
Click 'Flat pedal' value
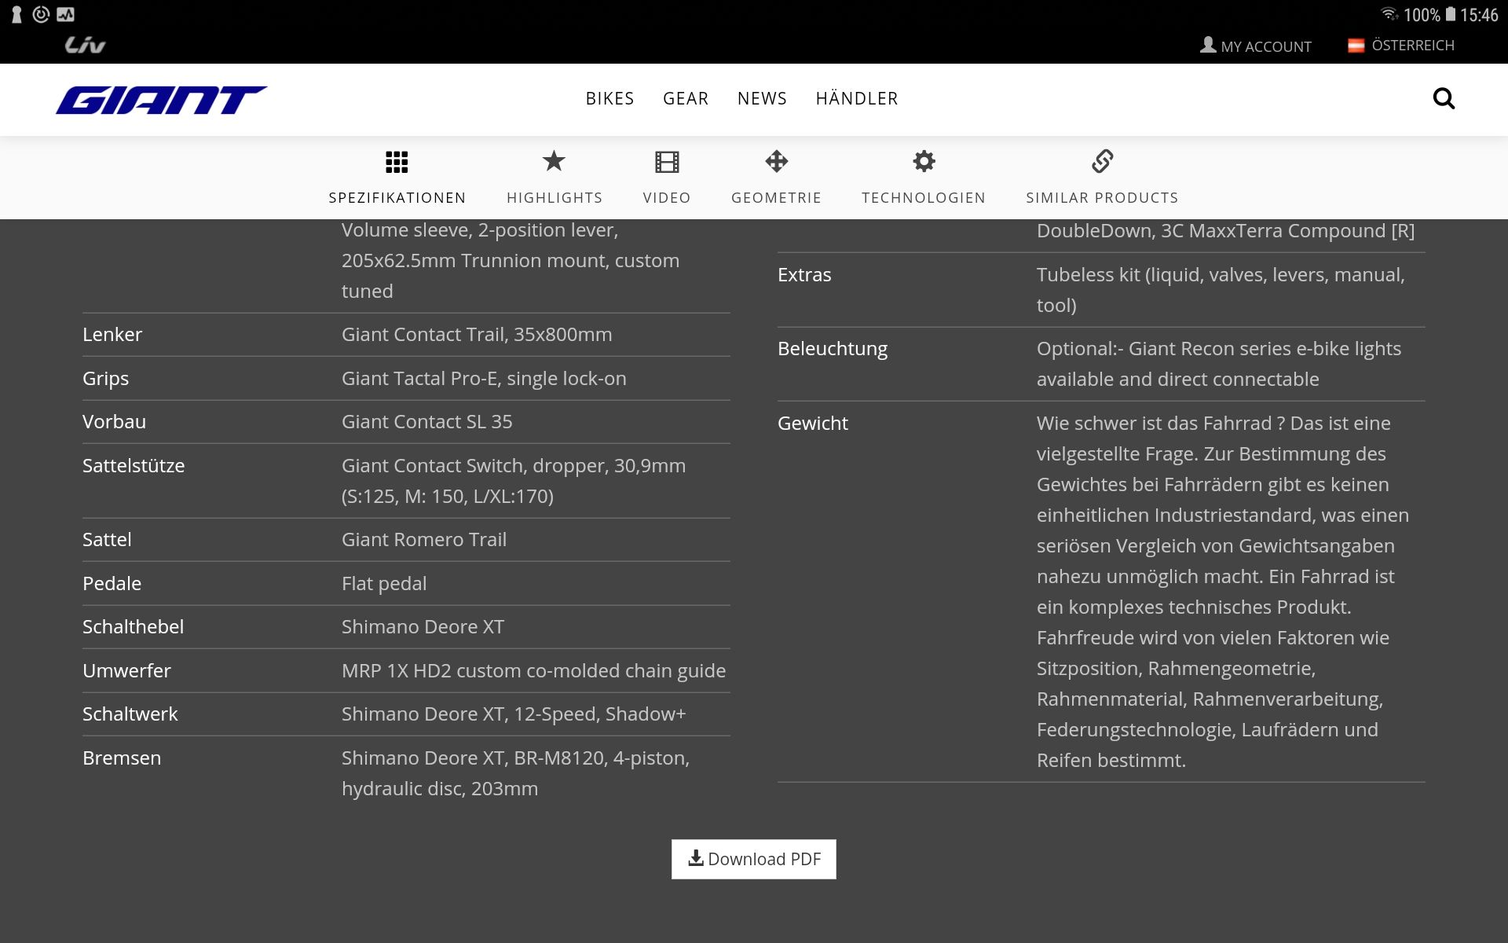click(x=384, y=583)
